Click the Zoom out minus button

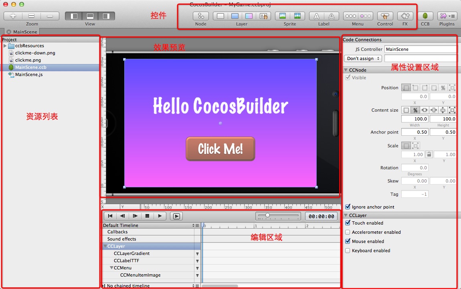click(x=50, y=16)
